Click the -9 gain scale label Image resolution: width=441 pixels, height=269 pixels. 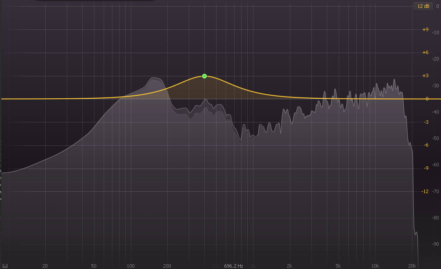(x=426, y=169)
